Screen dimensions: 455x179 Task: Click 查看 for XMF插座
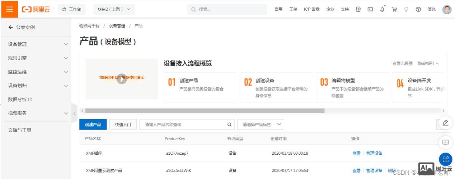(357, 153)
